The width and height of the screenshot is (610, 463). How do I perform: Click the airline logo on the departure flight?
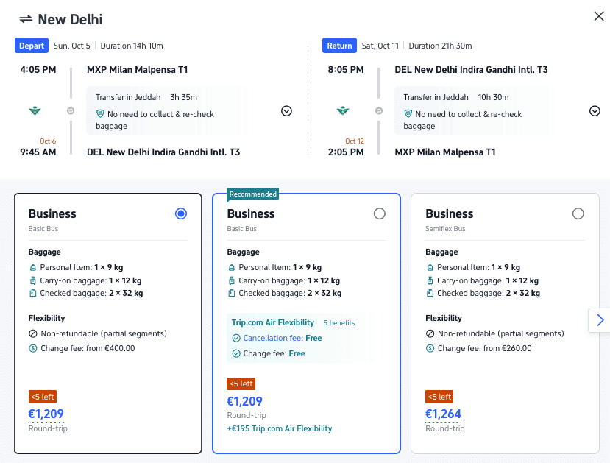(x=35, y=110)
